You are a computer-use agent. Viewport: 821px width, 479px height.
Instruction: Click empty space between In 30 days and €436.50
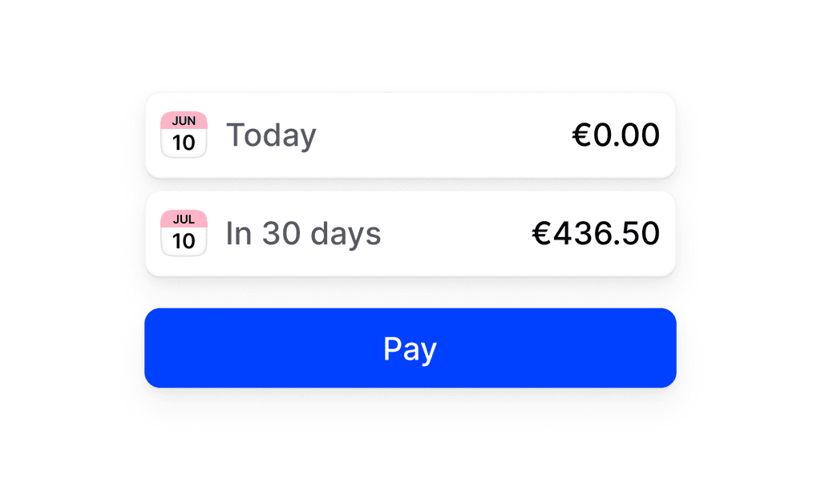[x=456, y=234]
